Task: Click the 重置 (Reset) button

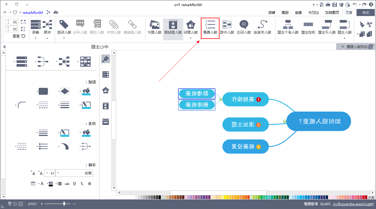Action: [19, 36]
